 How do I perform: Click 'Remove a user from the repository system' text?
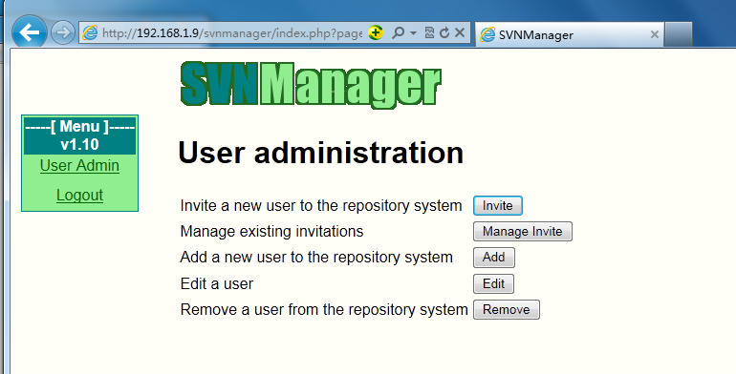324,310
